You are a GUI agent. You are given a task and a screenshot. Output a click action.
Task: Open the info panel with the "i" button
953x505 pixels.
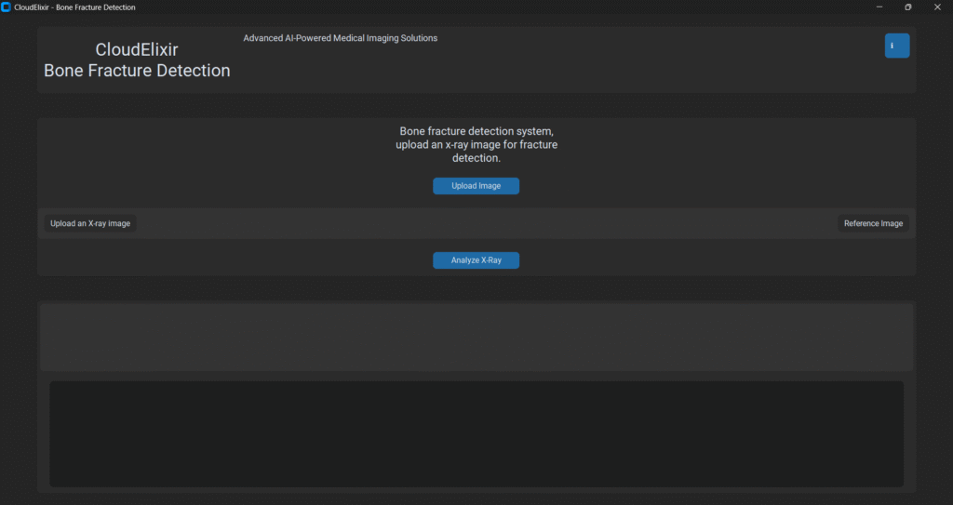pos(896,46)
